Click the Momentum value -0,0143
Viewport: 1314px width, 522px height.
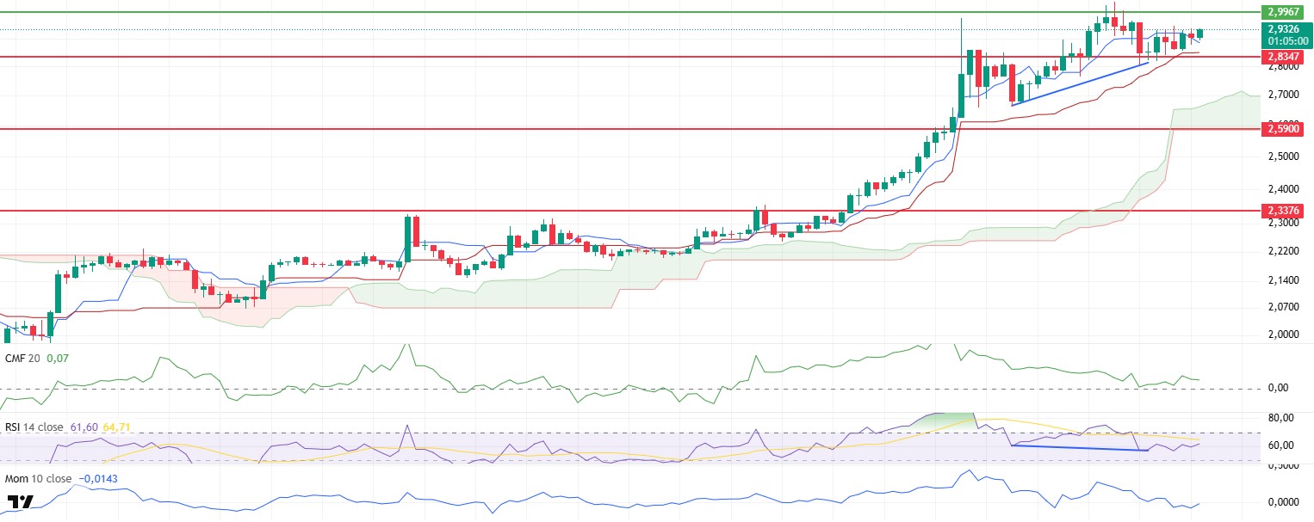coord(96,477)
